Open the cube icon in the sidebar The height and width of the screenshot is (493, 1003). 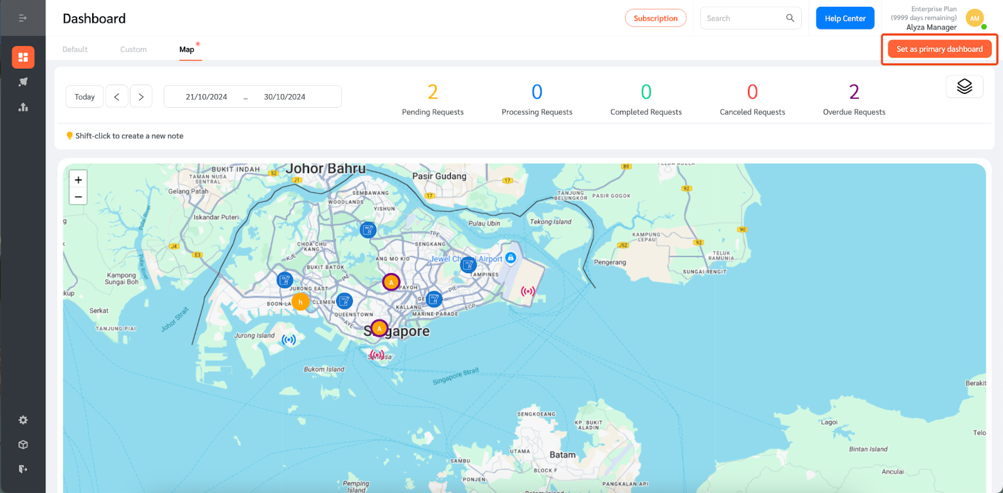(23, 444)
